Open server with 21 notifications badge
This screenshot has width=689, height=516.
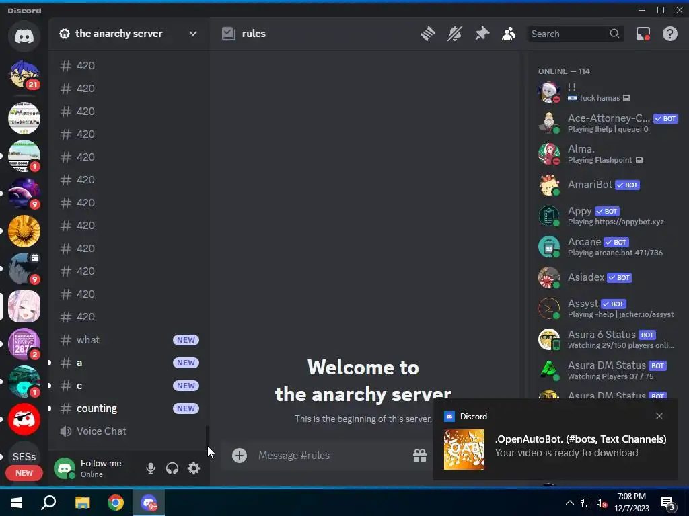(24, 75)
